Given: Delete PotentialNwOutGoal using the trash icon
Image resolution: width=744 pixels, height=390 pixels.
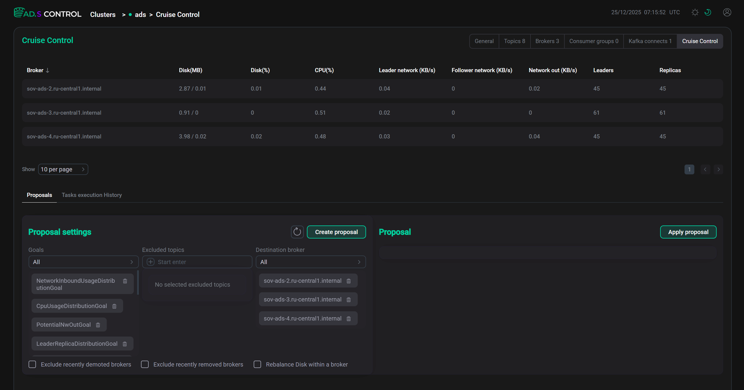Looking at the screenshot, I should pos(98,325).
